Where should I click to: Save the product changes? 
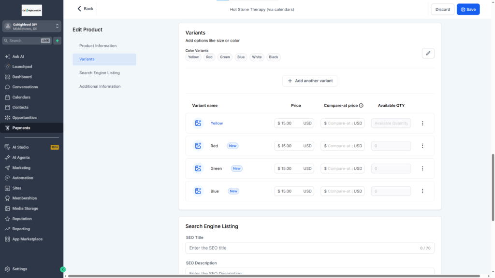tap(468, 10)
